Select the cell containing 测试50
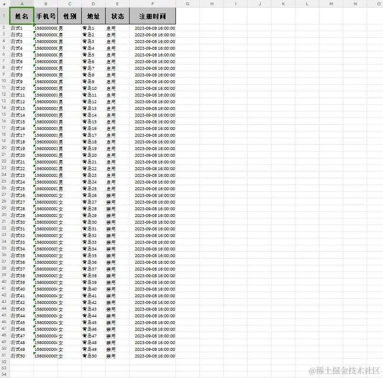This screenshot has width=383, height=378. pos(22,356)
